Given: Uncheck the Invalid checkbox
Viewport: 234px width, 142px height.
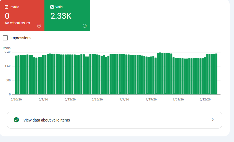Looking at the screenshot, I should 6,7.
